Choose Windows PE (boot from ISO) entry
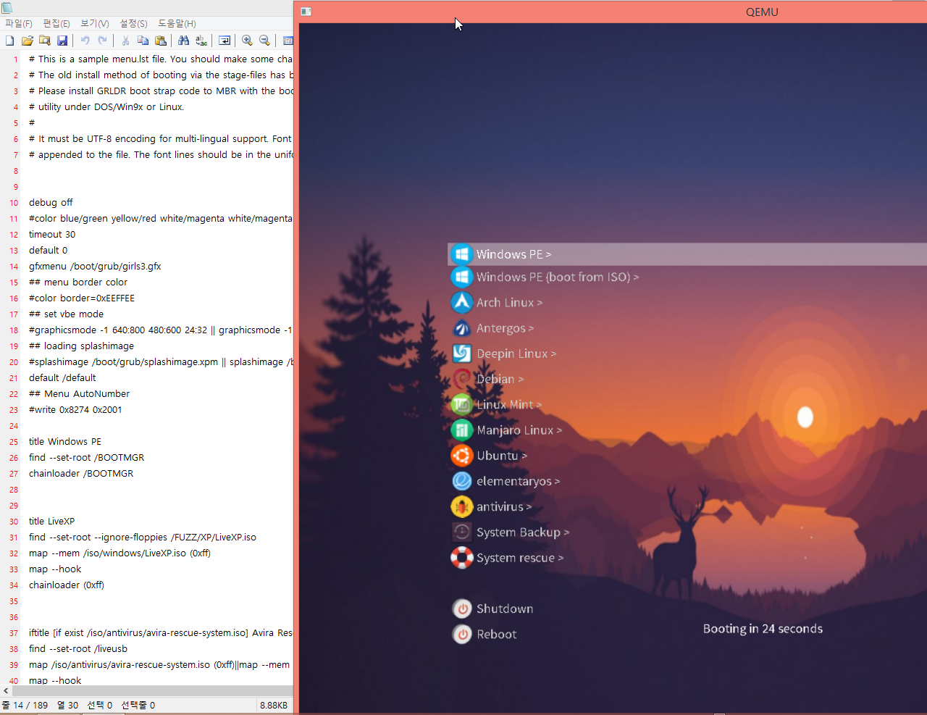927x715 pixels. 557,277
